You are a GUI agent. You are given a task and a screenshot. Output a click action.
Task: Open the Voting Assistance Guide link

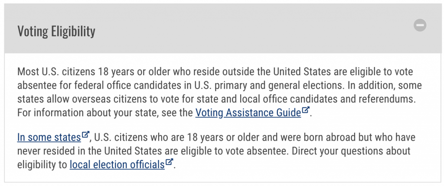click(248, 112)
